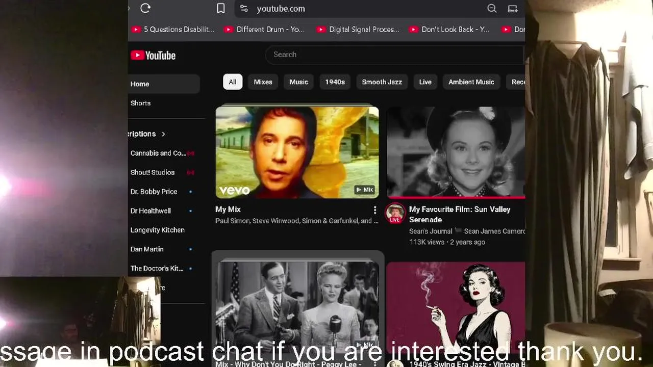Bookmark this page using bookmark icon

click(x=220, y=8)
